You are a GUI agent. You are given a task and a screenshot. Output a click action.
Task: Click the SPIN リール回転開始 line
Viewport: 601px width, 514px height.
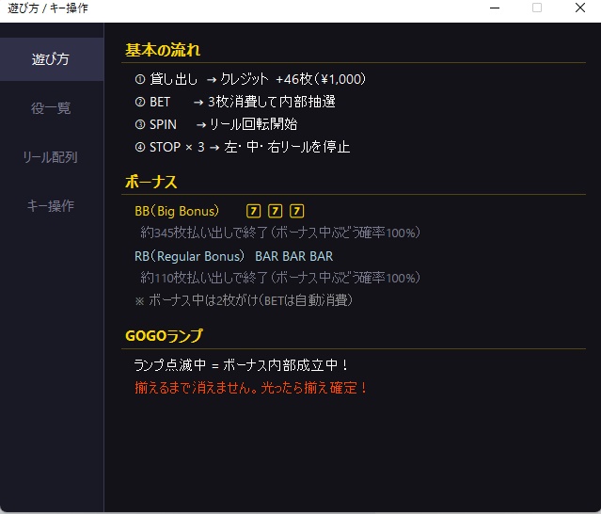tap(216, 124)
